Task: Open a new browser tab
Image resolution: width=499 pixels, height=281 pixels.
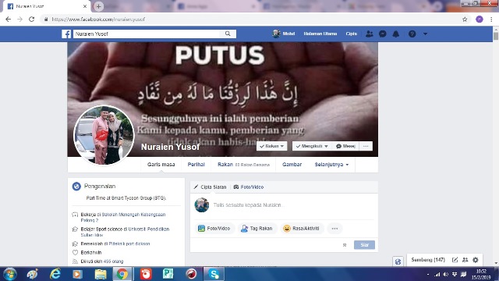Action: point(98,6)
